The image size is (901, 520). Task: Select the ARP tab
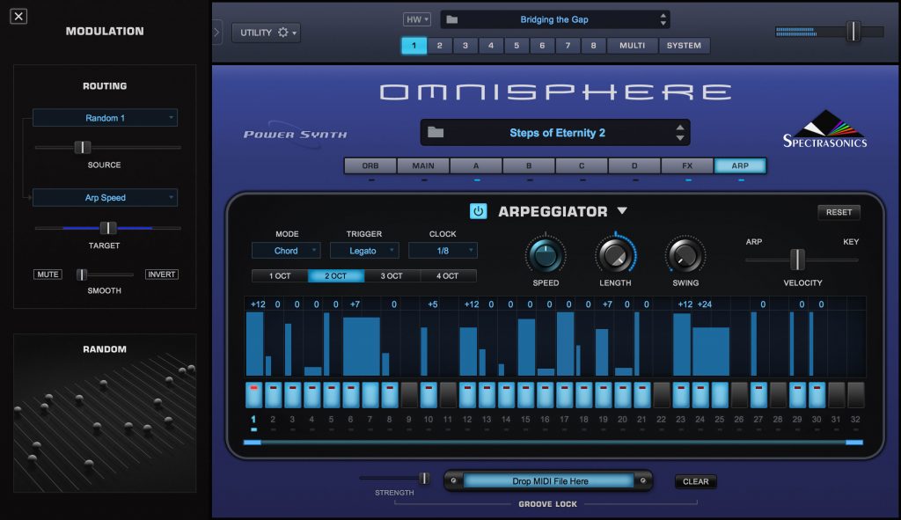740,165
